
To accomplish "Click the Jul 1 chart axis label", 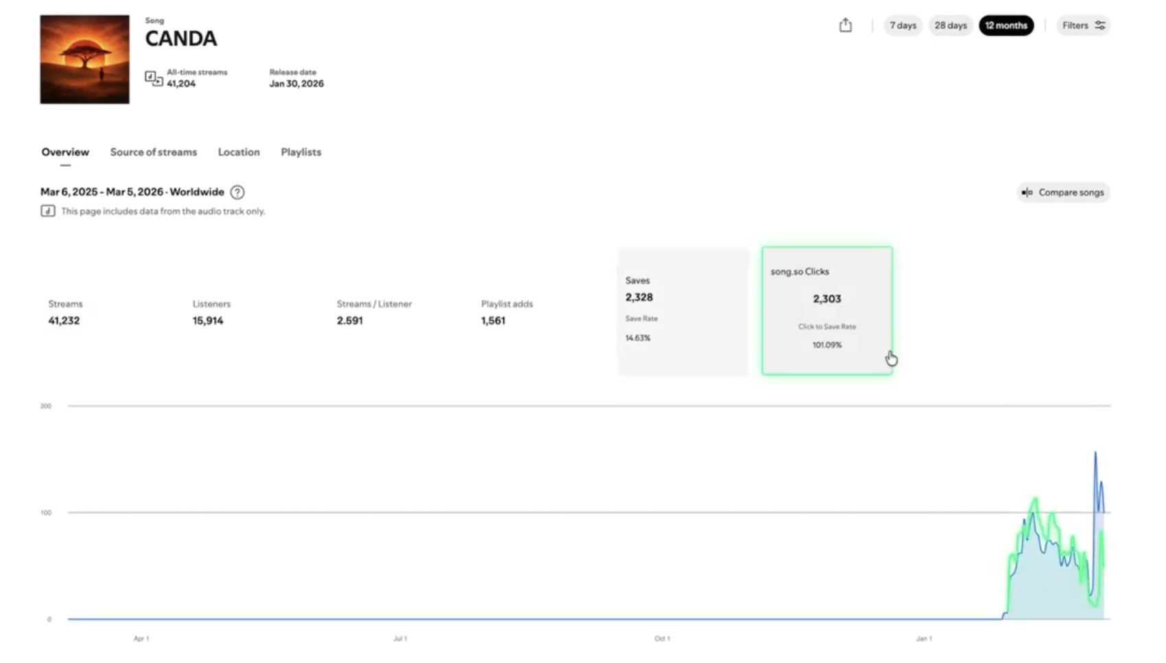I will coord(400,638).
